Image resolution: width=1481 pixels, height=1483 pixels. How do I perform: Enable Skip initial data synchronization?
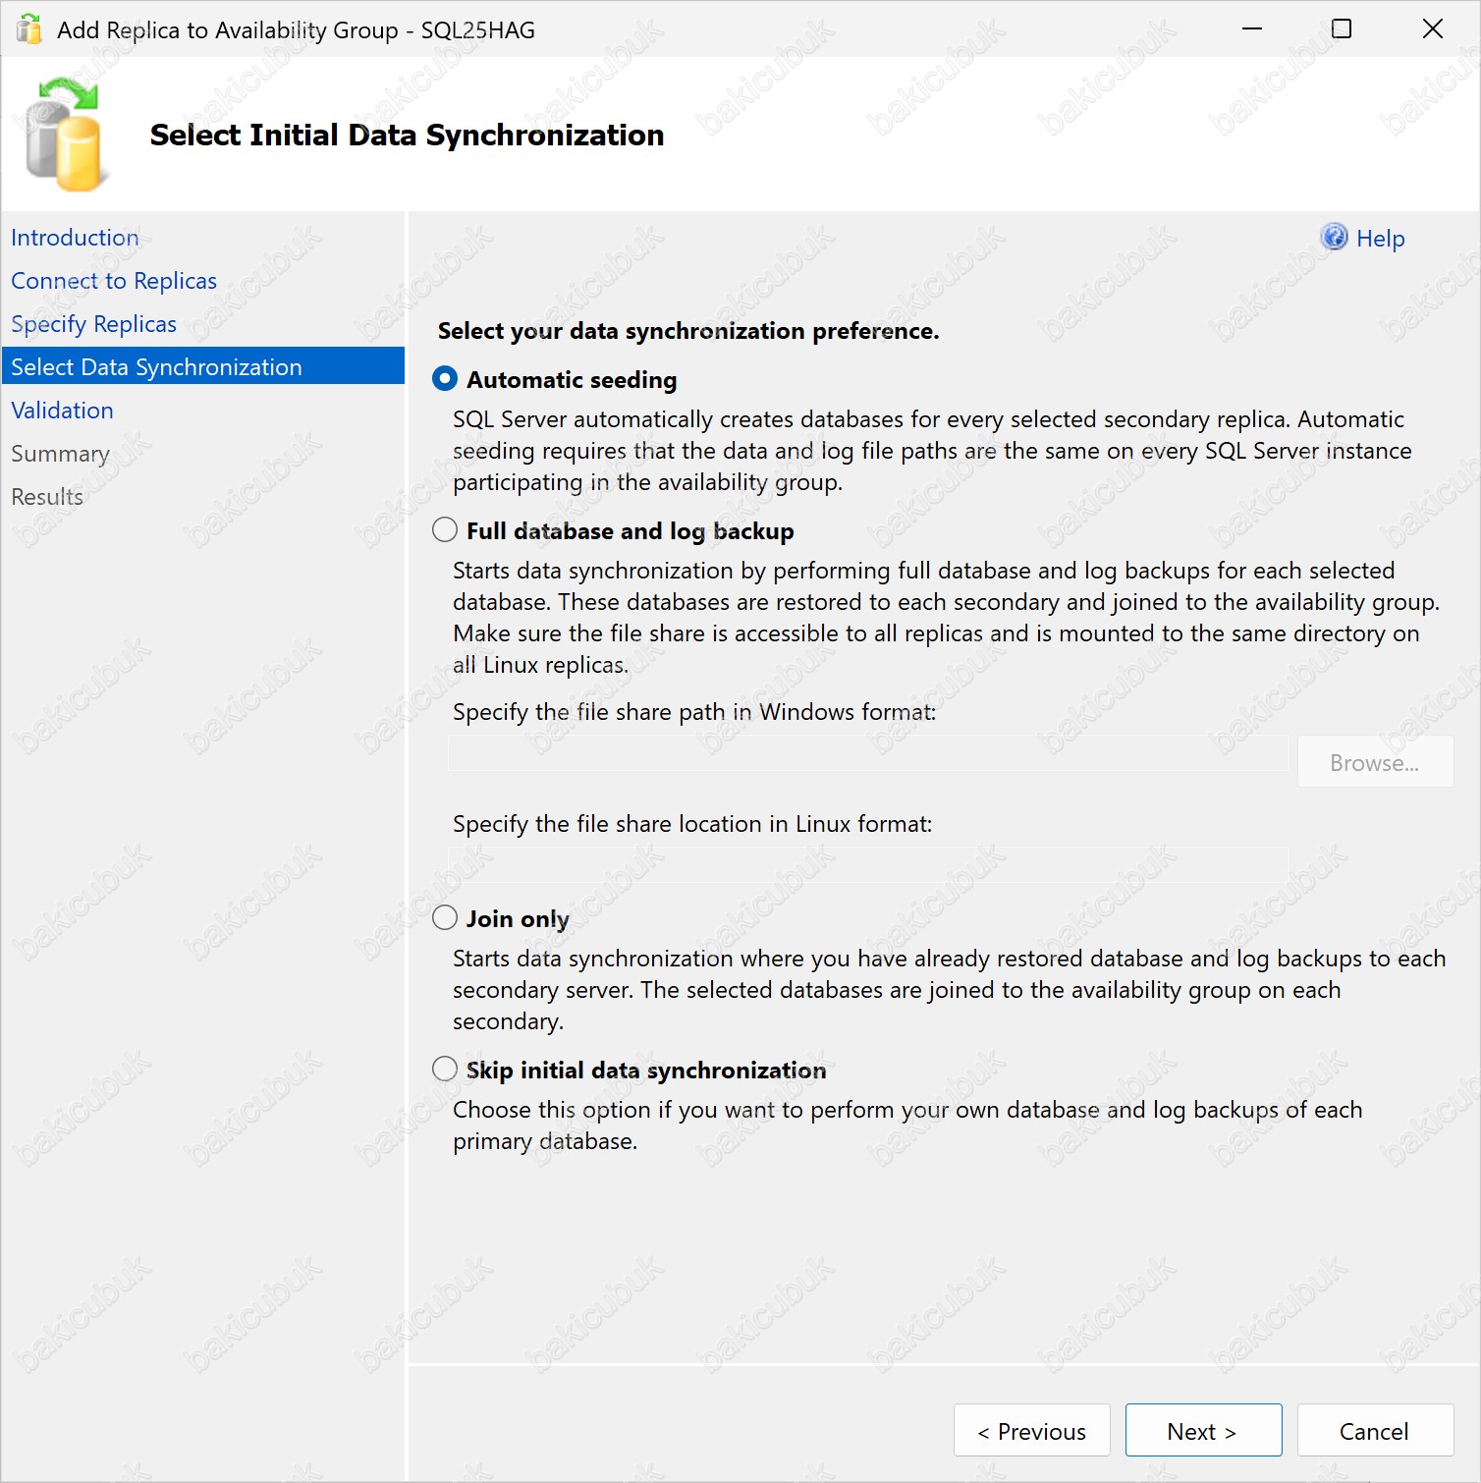coord(445,1070)
